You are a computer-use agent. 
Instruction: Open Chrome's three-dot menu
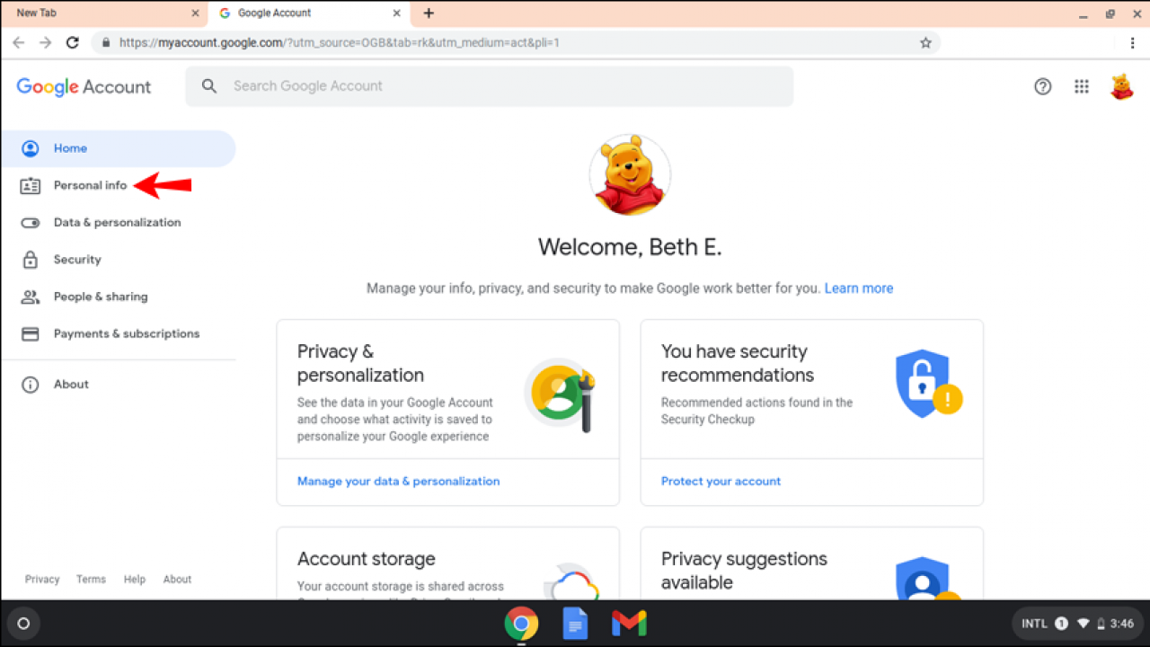[x=1133, y=42]
